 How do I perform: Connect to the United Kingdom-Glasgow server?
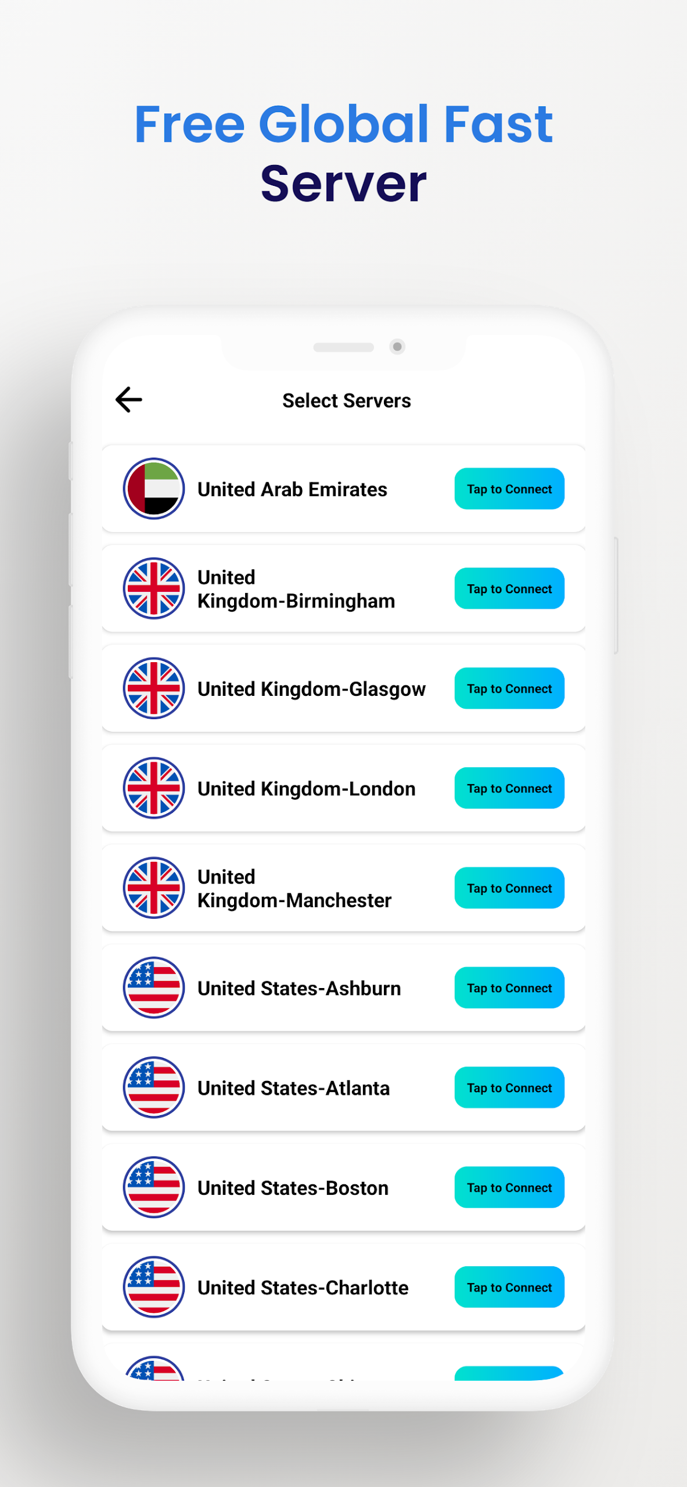(509, 688)
